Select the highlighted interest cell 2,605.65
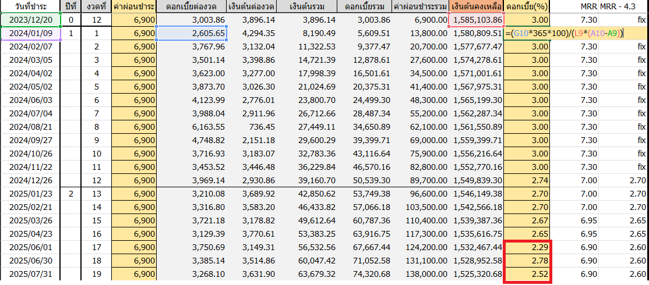The height and width of the screenshot is (285, 649). click(x=191, y=34)
